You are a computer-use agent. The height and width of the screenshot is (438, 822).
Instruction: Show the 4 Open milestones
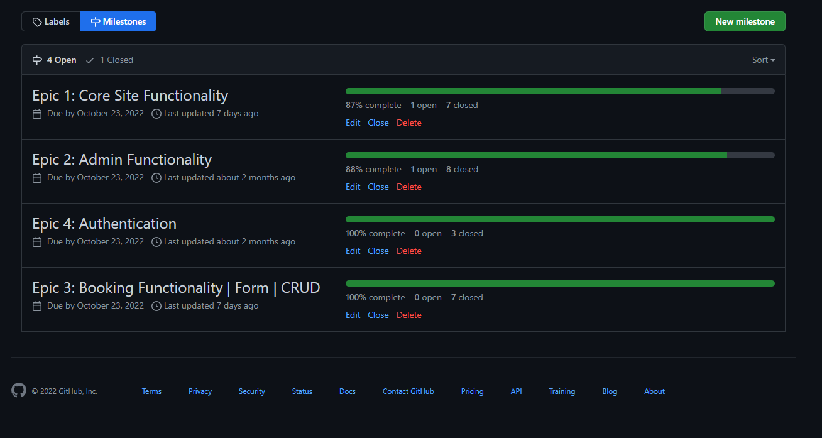tap(54, 60)
